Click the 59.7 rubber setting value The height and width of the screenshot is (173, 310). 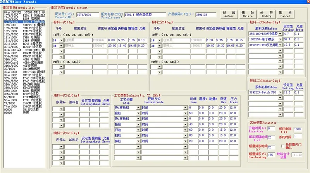288,40
